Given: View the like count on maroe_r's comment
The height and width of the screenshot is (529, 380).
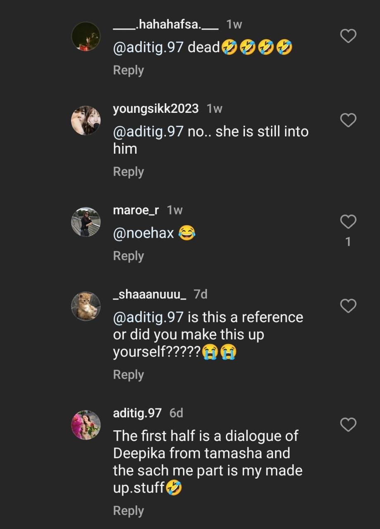Looking at the screenshot, I should pos(348,242).
